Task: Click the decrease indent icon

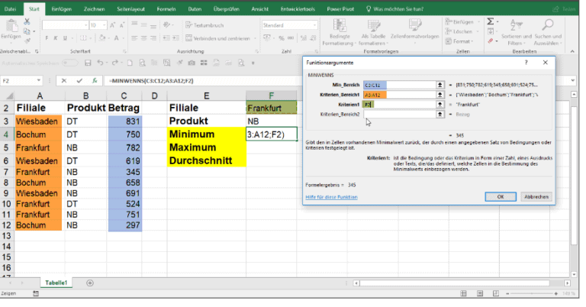Action: point(166,37)
